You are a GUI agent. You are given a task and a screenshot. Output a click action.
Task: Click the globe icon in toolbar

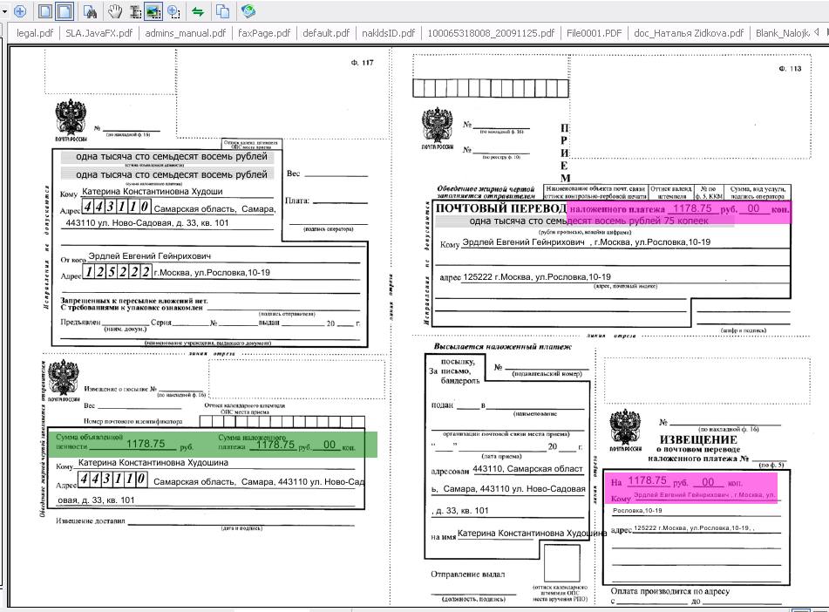248,11
